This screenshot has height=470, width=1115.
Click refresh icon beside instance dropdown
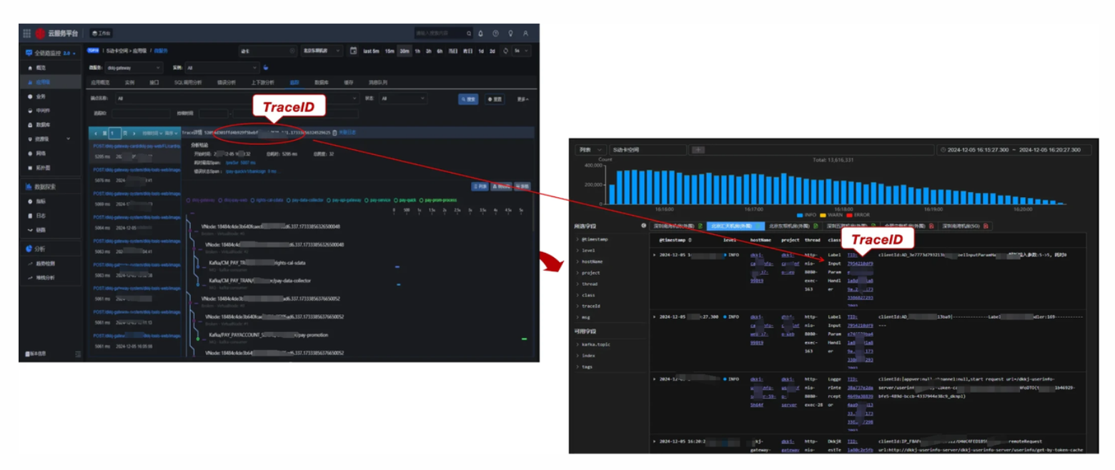pyautogui.click(x=266, y=68)
